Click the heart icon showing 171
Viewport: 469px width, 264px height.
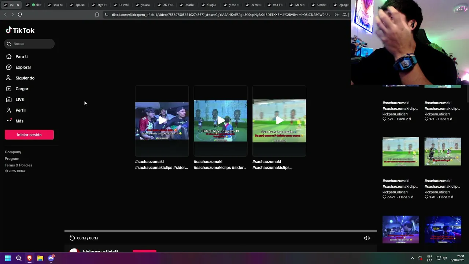(x=426, y=119)
